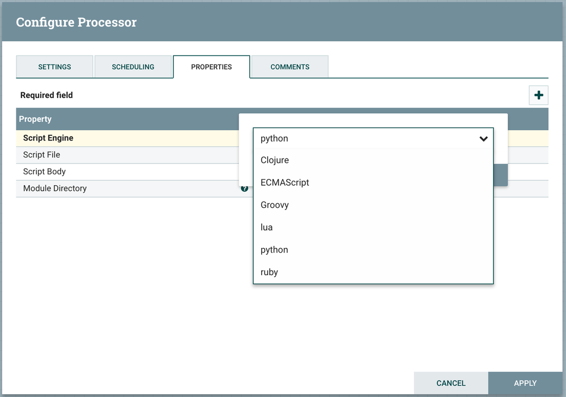Image resolution: width=566 pixels, height=397 pixels.
Task: Select lua as the script engine
Action: pyautogui.click(x=267, y=227)
